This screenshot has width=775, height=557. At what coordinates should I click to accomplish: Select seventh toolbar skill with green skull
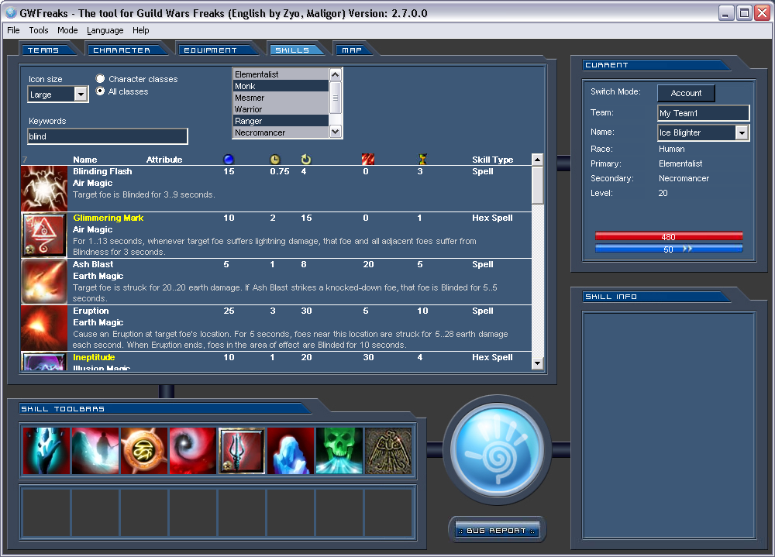coord(339,451)
